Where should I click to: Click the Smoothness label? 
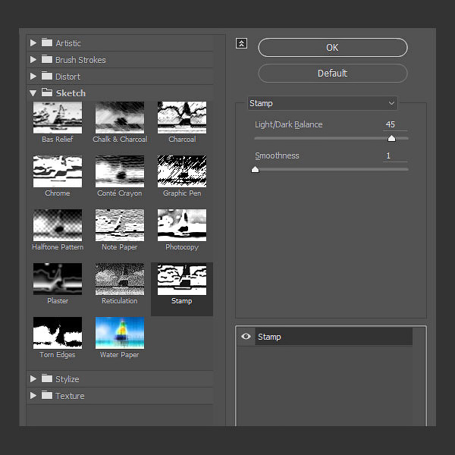277,155
